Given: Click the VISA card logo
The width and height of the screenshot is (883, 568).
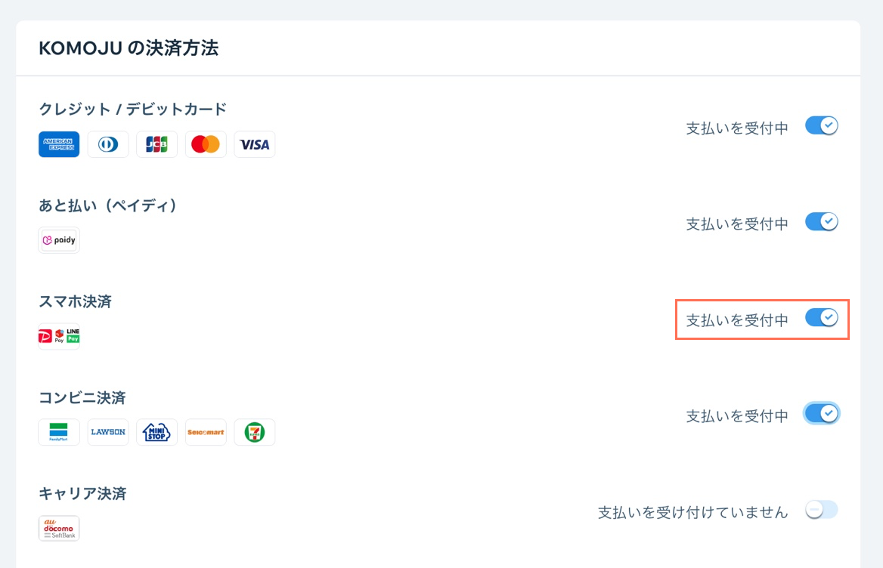Looking at the screenshot, I should pyautogui.click(x=255, y=144).
